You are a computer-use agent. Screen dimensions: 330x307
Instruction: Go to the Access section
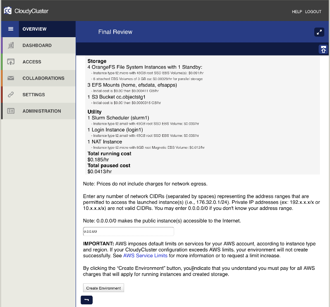coord(38,62)
